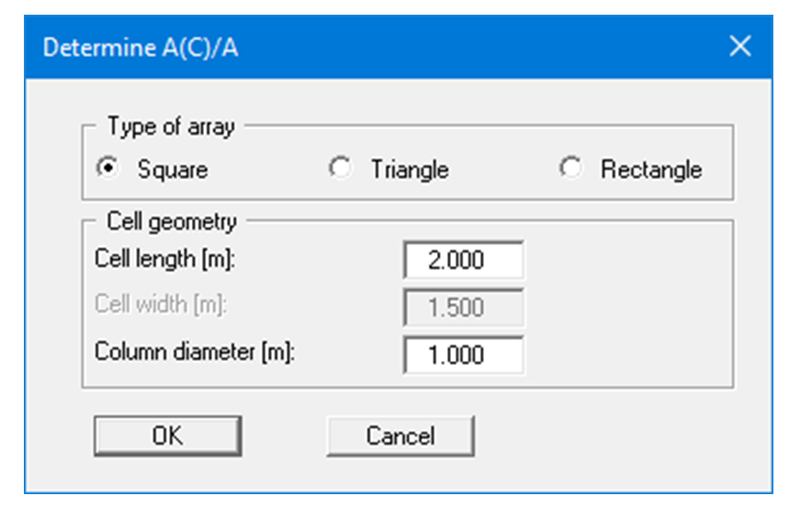The width and height of the screenshot is (789, 507).
Task: Click the "Cell geometry" group heading
Action: [x=172, y=221]
